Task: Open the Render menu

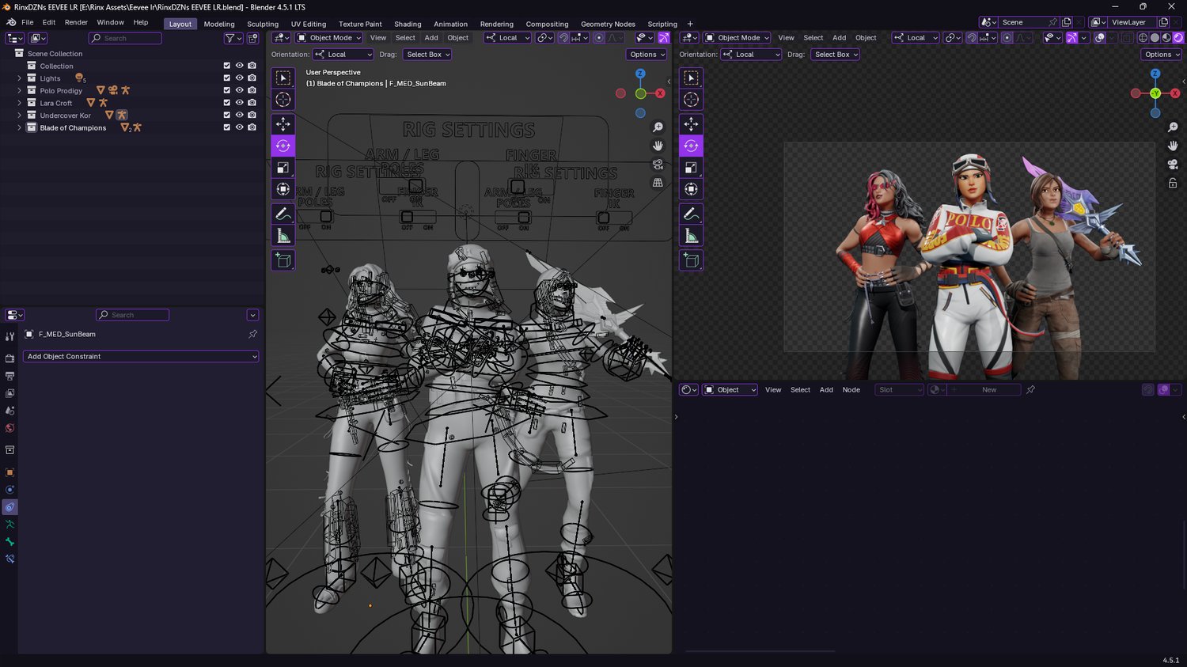Action: pyautogui.click(x=76, y=22)
